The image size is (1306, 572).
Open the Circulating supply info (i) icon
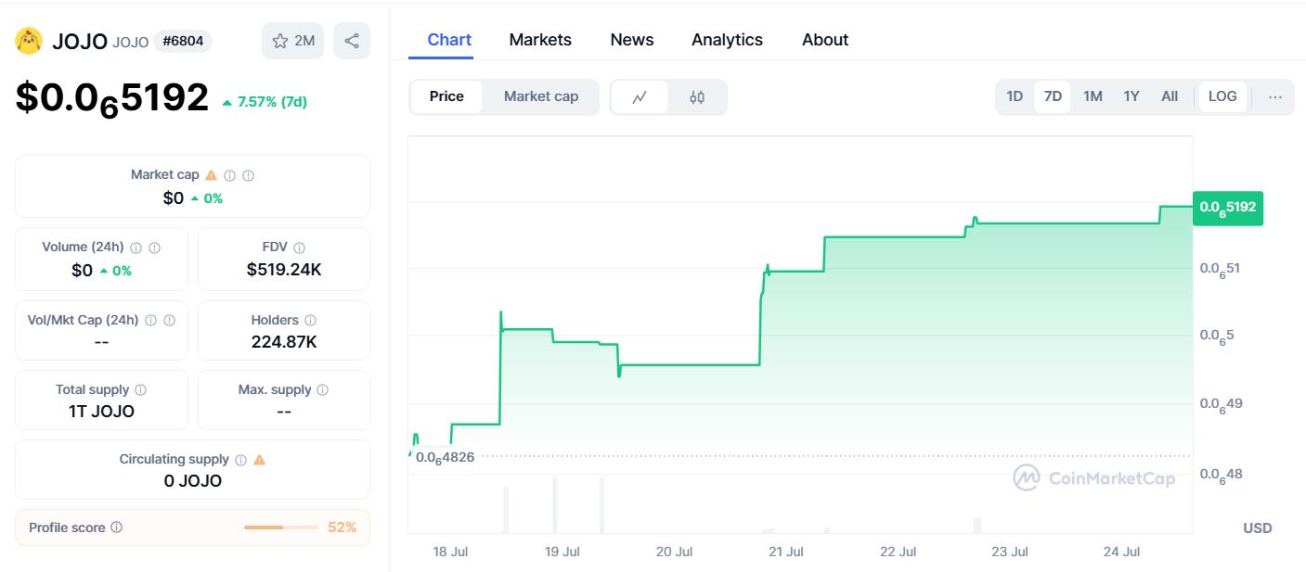point(241,460)
